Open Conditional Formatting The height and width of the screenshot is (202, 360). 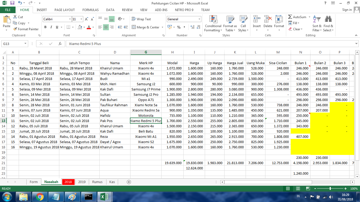point(213,24)
